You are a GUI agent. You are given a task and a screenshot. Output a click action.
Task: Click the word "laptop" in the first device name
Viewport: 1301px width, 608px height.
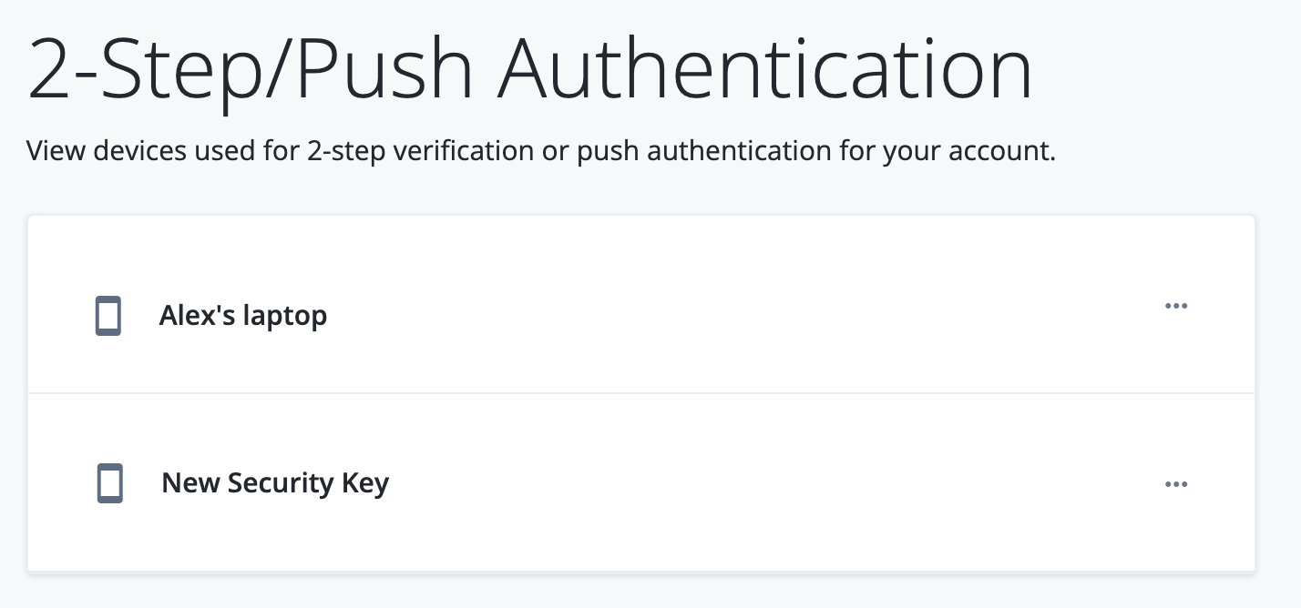pyautogui.click(x=286, y=316)
